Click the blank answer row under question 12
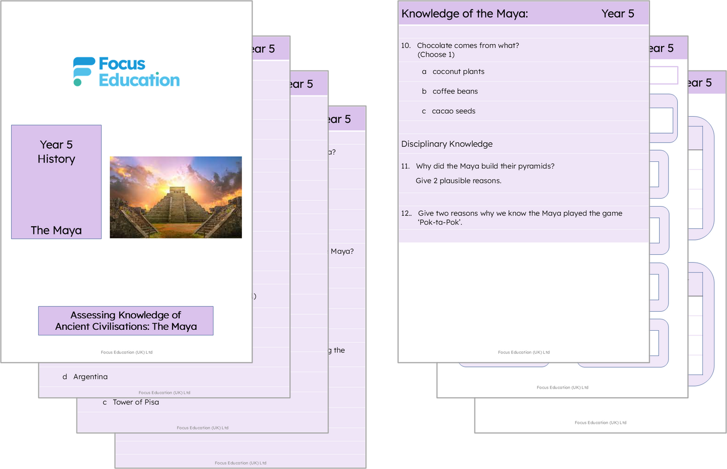Viewport: 727px width, 469px height. tap(523, 236)
